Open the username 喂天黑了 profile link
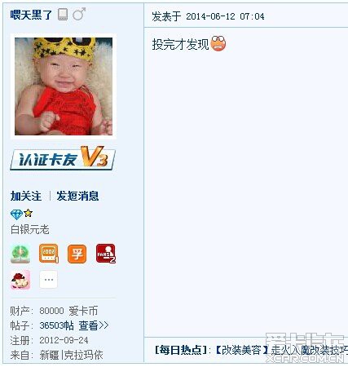348x367 pixels. (31, 15)
